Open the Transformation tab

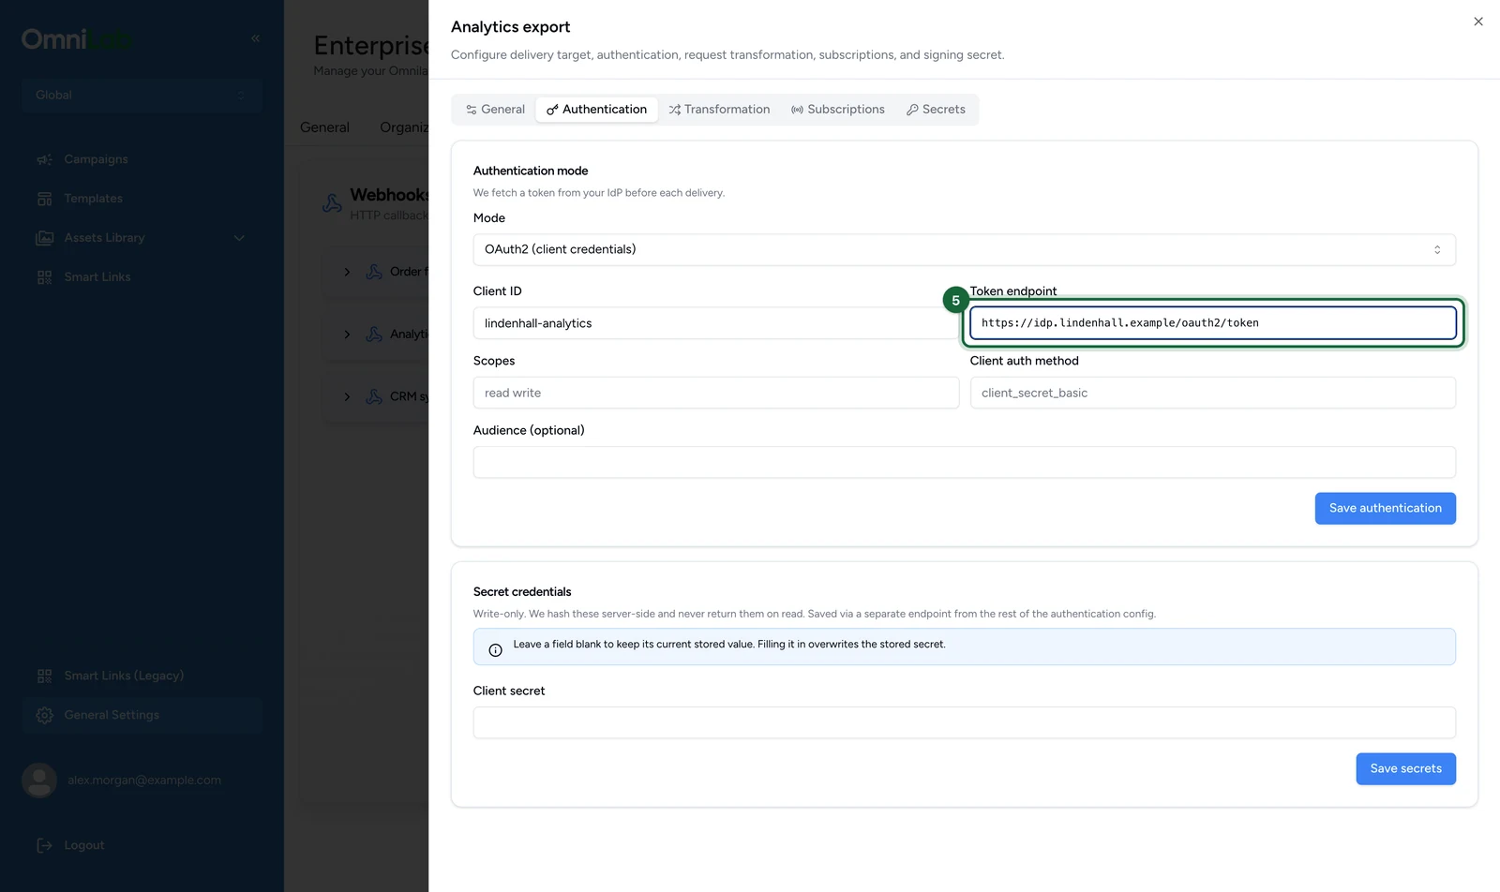(720, 110)
